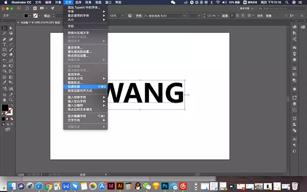Choose Draw Behind mode
307x192 pixels.
pyautogui.click(x=8, y=124)
